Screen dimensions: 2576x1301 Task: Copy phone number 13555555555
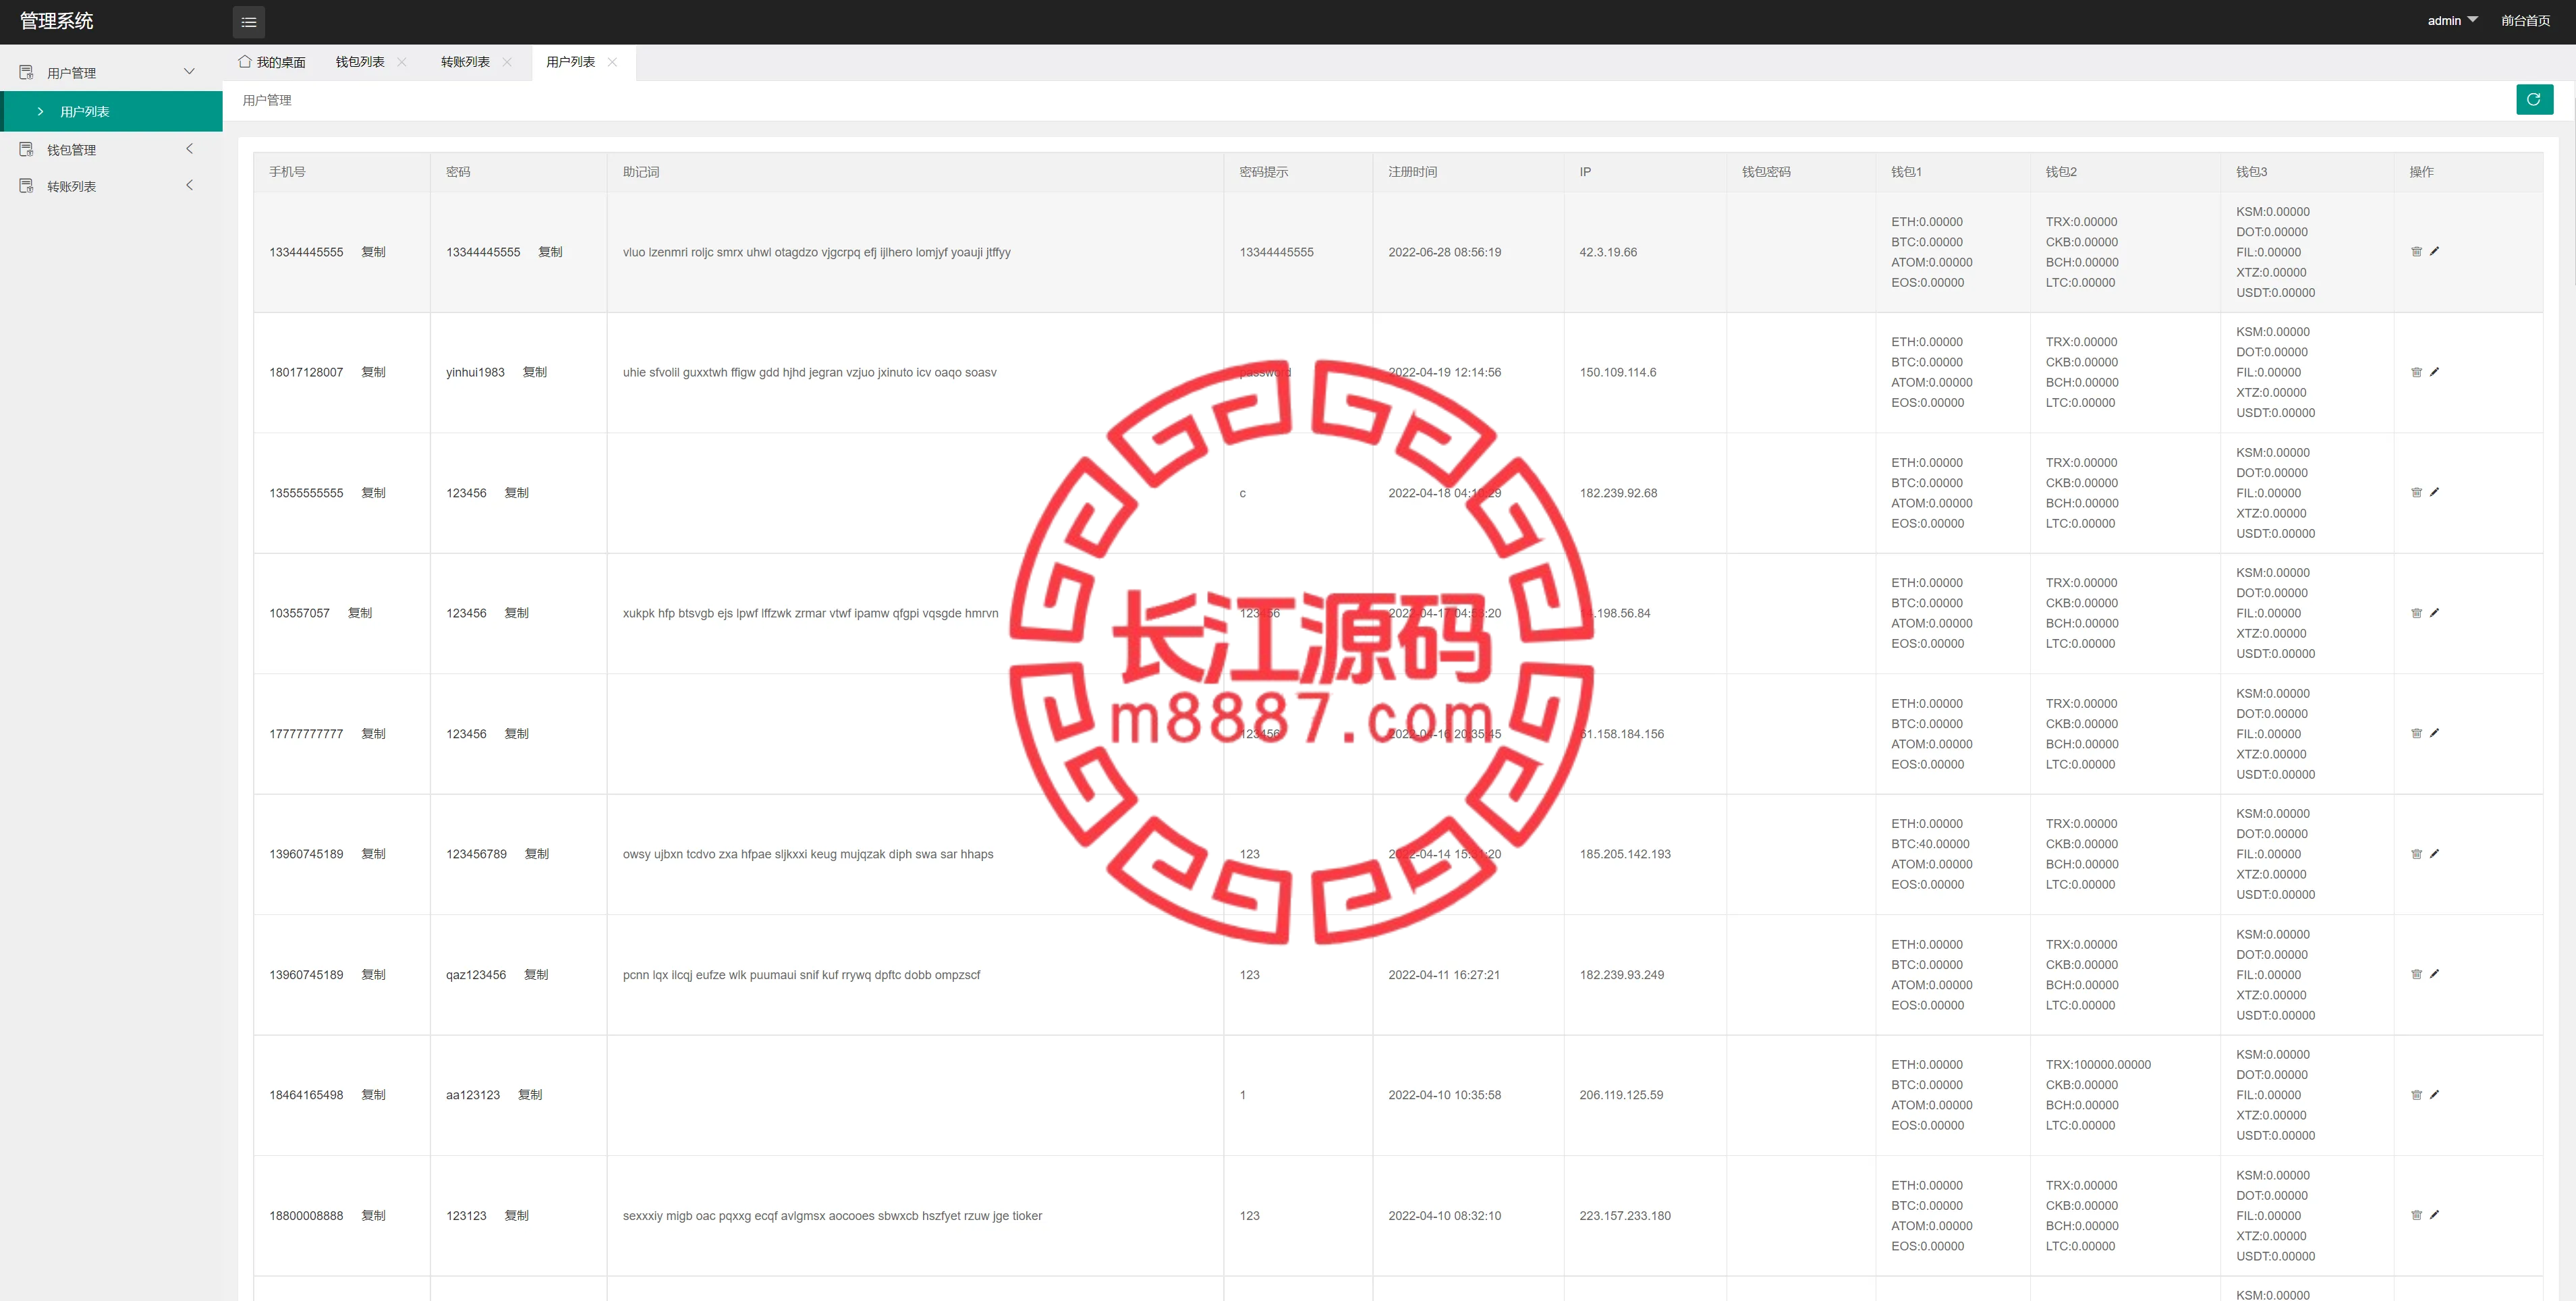(373, 493)
